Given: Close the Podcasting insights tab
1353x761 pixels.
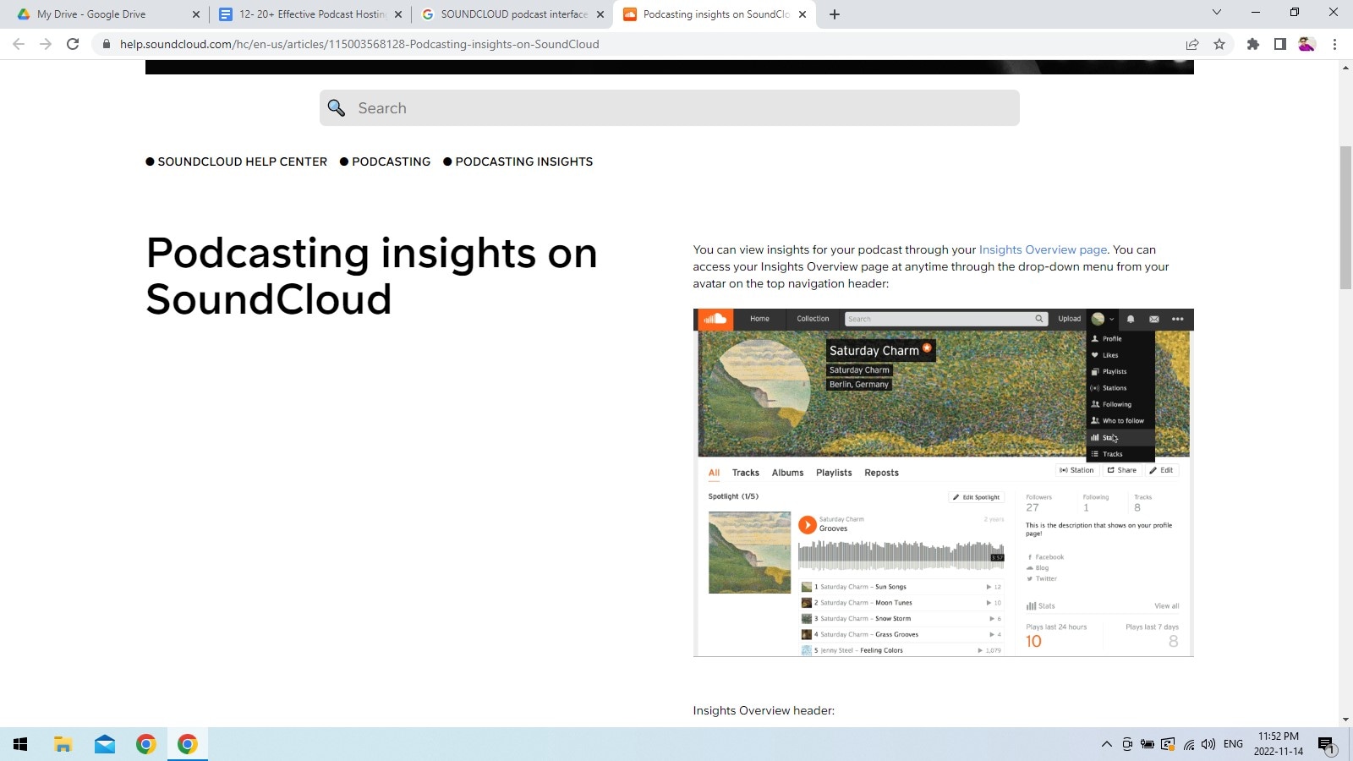Looking at the screenshot, I should point(802,14).
